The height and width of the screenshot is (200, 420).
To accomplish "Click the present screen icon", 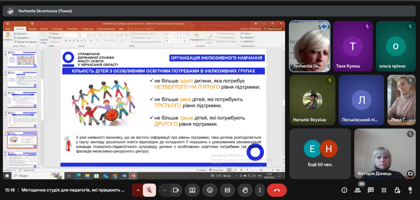I will tap(192, 190).
